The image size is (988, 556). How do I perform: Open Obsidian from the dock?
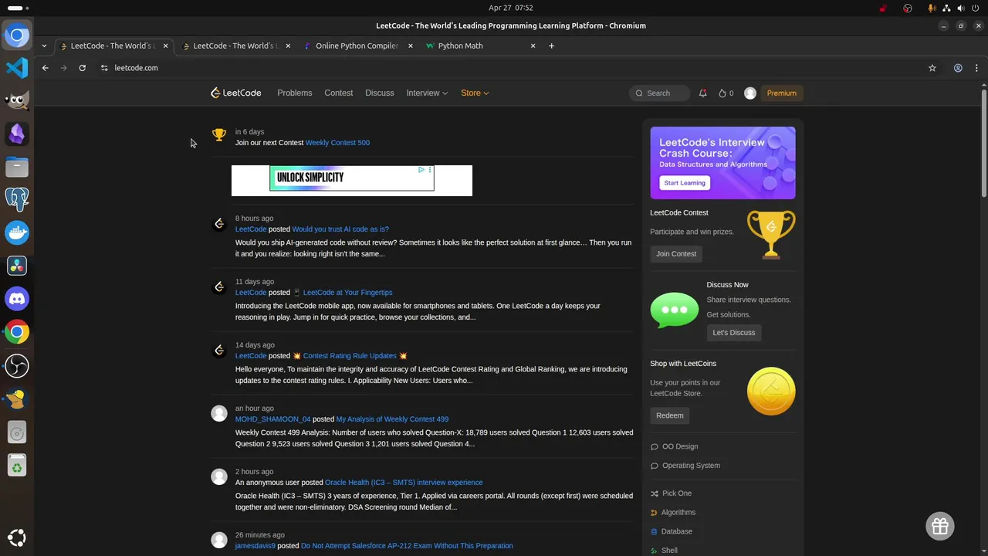(17, 134)
